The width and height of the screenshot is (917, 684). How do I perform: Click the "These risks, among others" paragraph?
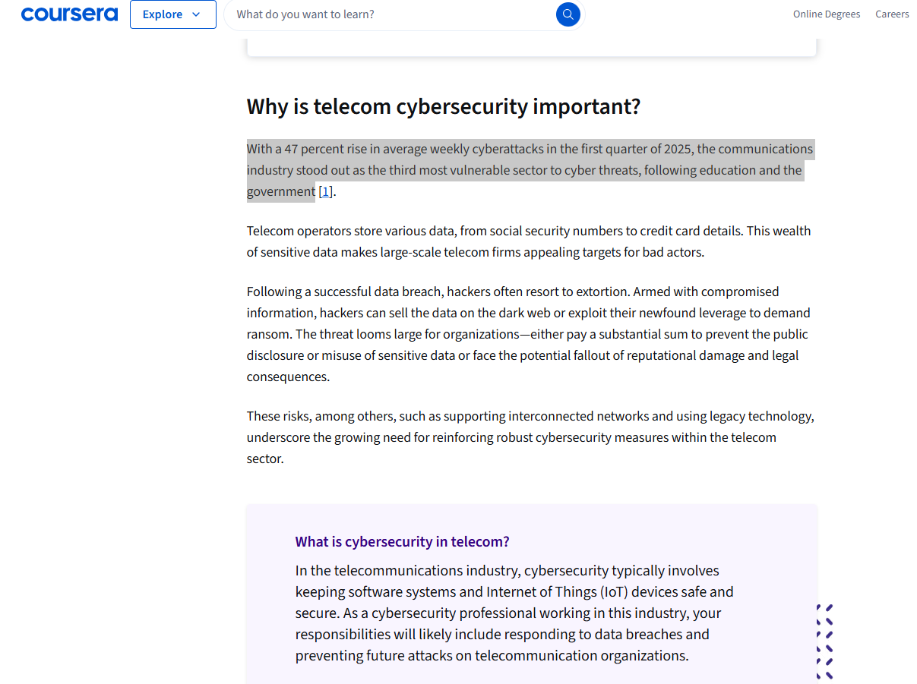click(x=530, y=437)
